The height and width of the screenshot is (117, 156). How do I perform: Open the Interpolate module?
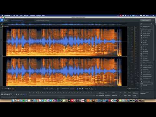click(x=147, y=70)
